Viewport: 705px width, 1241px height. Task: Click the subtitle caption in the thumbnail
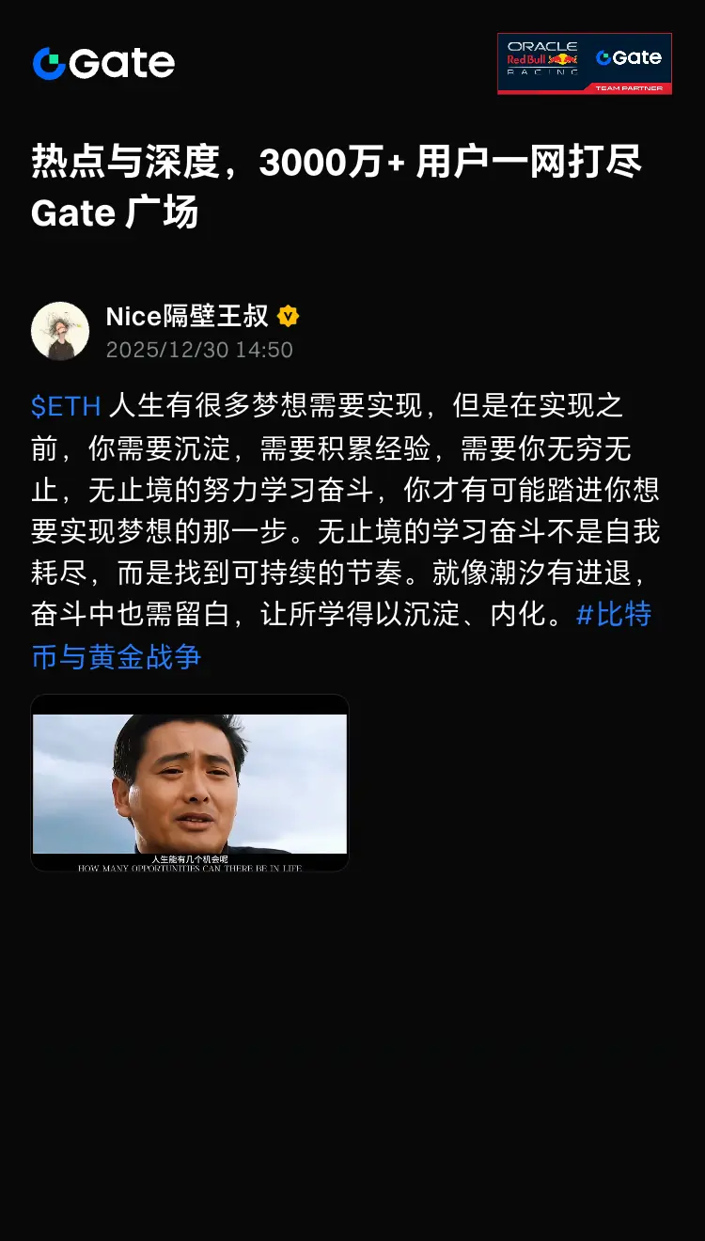pos(190,863)
